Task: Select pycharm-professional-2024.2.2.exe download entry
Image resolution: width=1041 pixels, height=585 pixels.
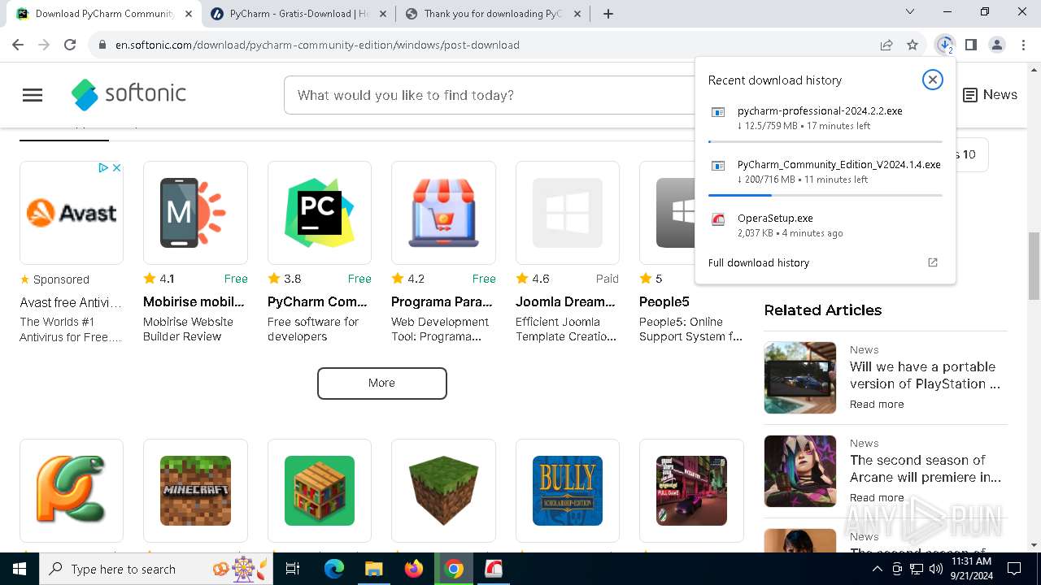Action: (x=825, y=118)
